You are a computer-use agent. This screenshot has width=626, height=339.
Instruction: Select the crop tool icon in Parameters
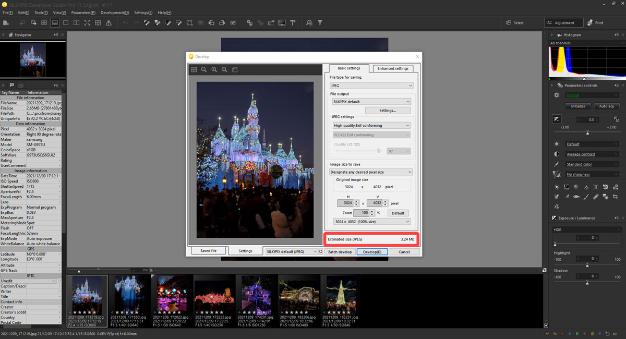(616, 197)
